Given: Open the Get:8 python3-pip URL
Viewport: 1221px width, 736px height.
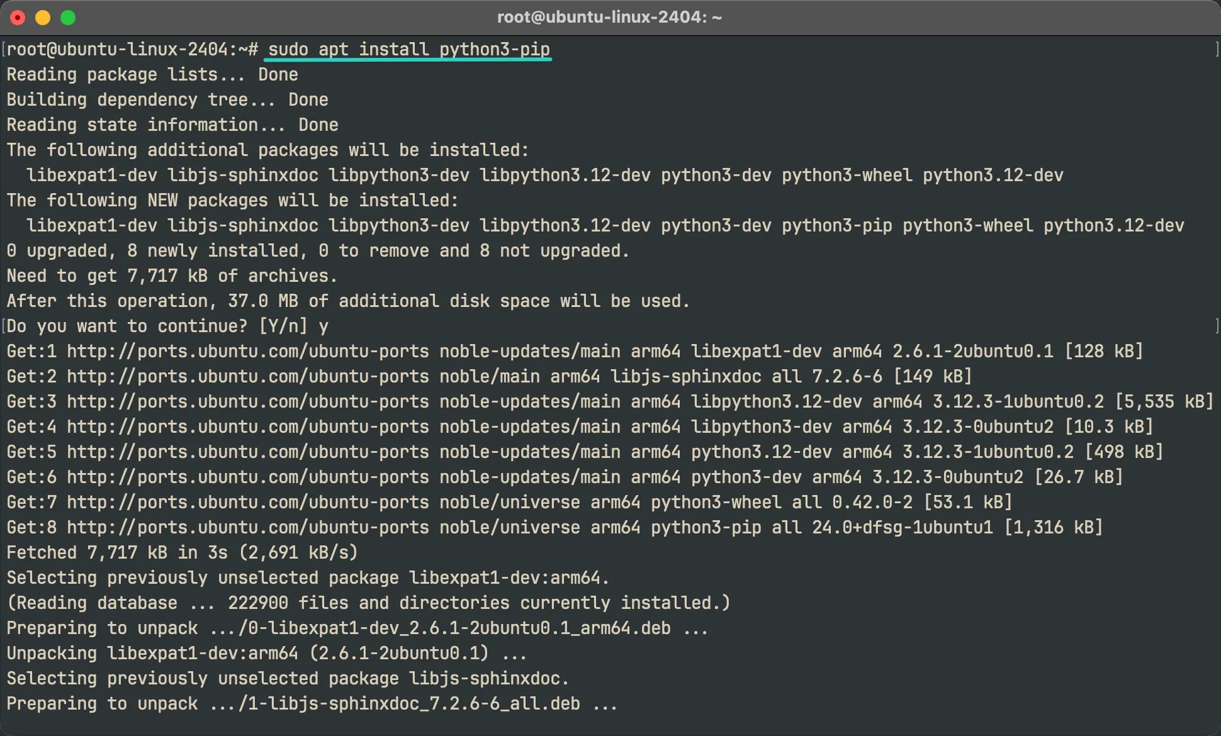Looking at the screenshot, I should click(247, 527).
